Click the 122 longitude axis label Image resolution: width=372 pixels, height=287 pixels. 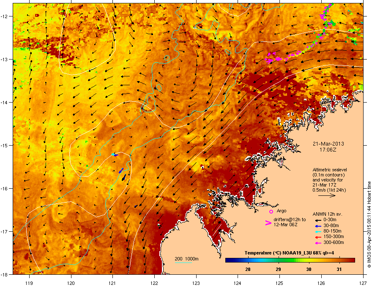click(x=154, y=283)
